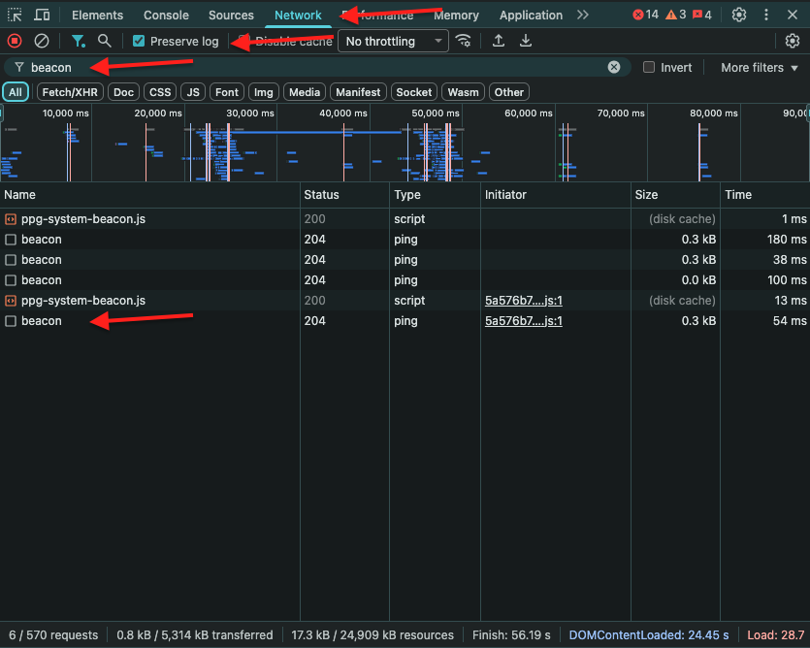The width and height of the screenshot is (810, 648).
Task: Stop recording network log
Action: [x=15, y=41]
